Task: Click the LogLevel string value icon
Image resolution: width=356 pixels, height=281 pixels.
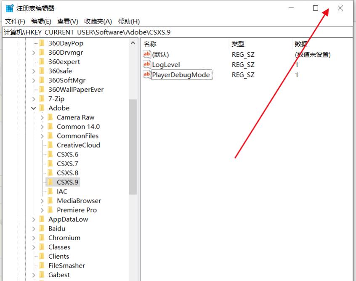Action: 147,65
